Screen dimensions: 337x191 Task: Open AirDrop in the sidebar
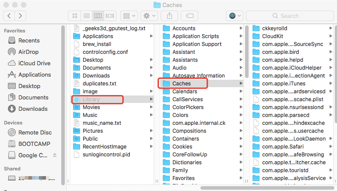tap(28, 52)
